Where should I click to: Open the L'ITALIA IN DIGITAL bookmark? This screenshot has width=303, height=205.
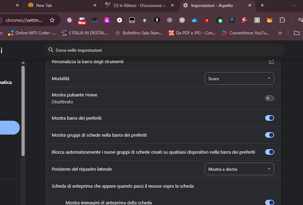point(85,33)
